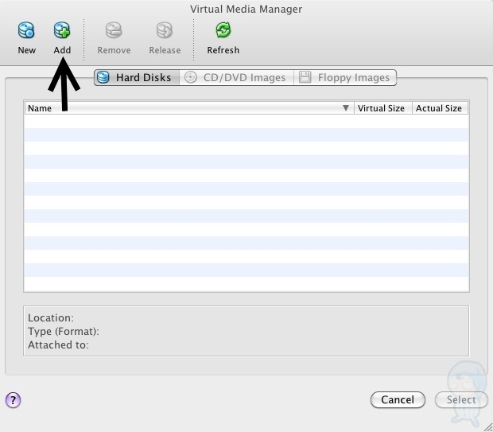Cancel the Virtual Media Manager dialog
Viewport: 493px width, 432px height.
point(397,400)
